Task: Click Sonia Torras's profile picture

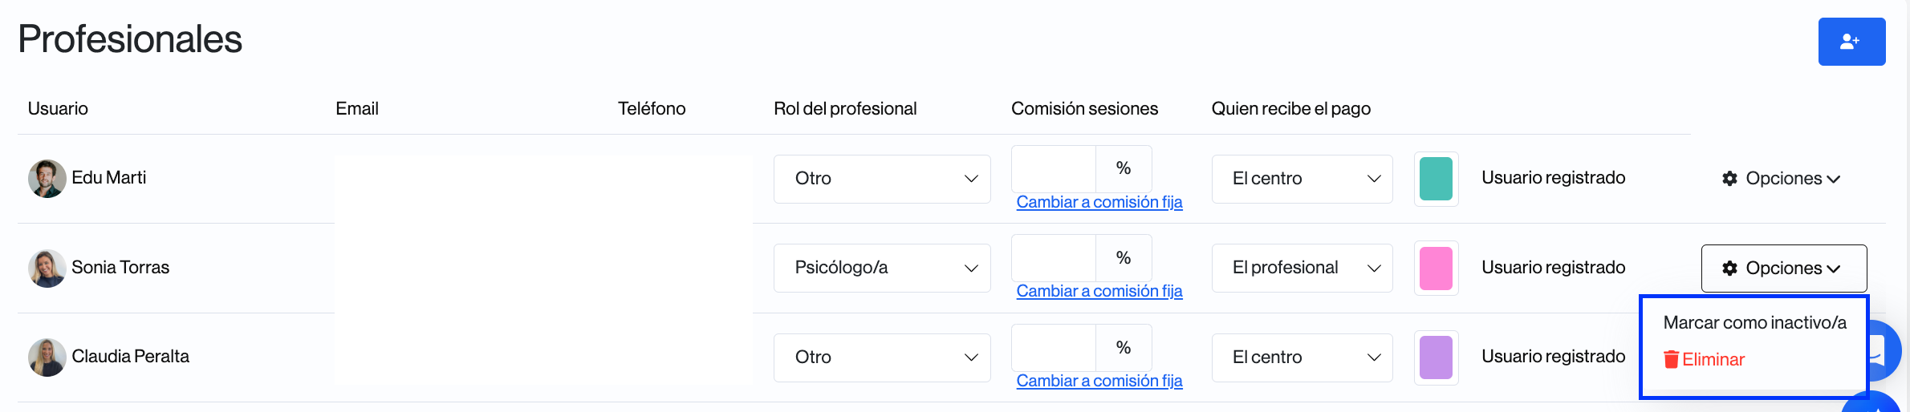Action: [x=47, y=268]
